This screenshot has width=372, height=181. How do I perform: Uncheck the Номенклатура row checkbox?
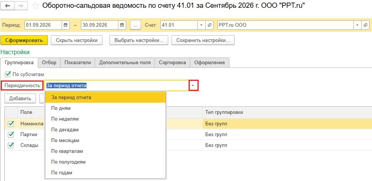11,124
